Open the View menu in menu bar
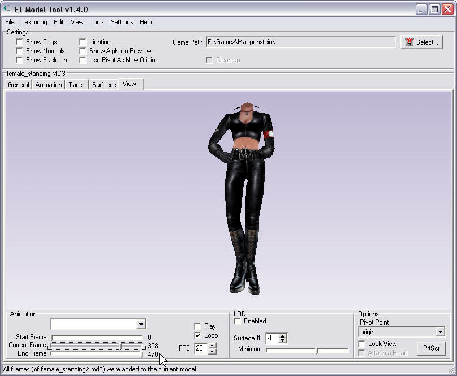This screenshot has width=457, height=376. (x=77, y=22)
